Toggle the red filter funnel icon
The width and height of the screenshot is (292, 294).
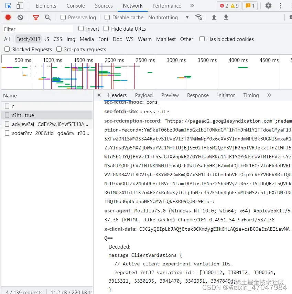[x=36, y=18]
